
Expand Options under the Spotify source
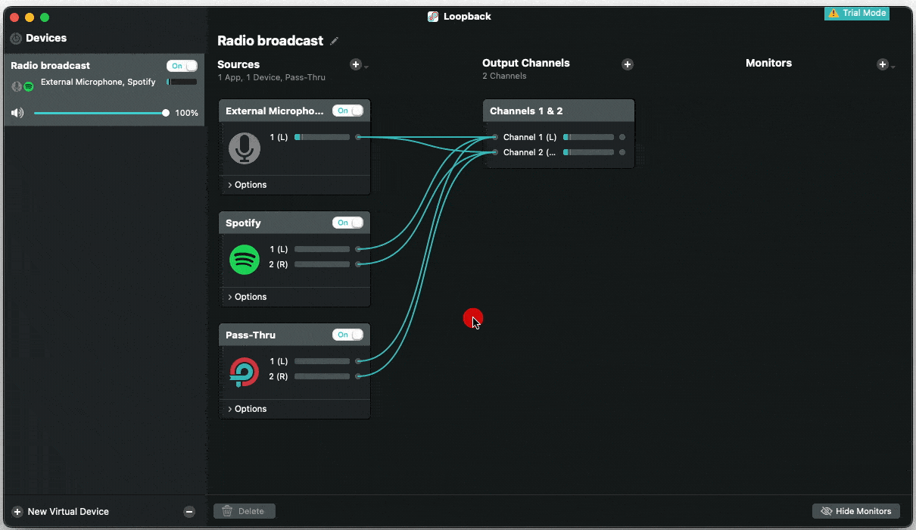tap(248, 297)
